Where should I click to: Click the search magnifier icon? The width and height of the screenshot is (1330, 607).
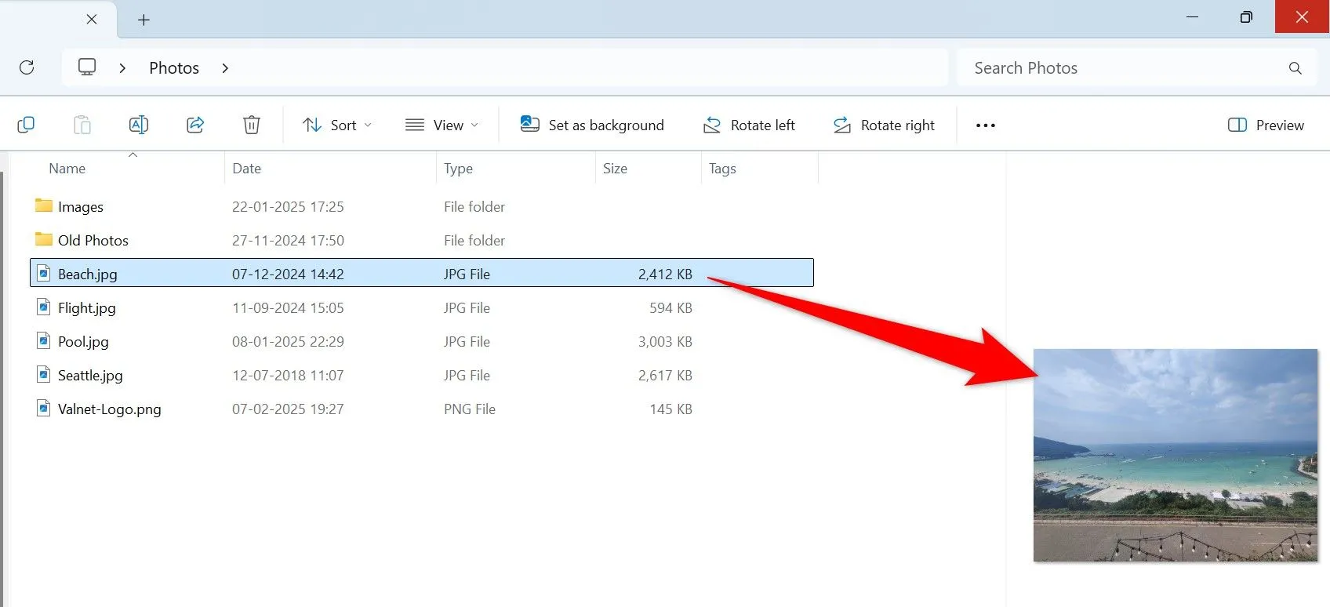tap(1295, 68)
